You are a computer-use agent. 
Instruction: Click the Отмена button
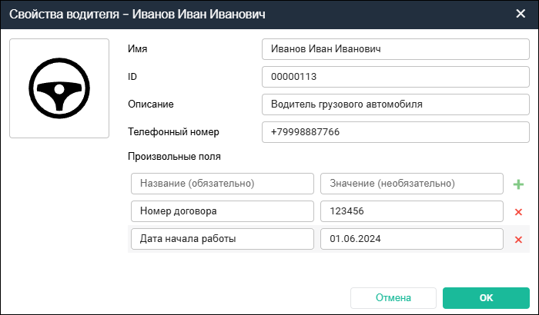(393, 297)
